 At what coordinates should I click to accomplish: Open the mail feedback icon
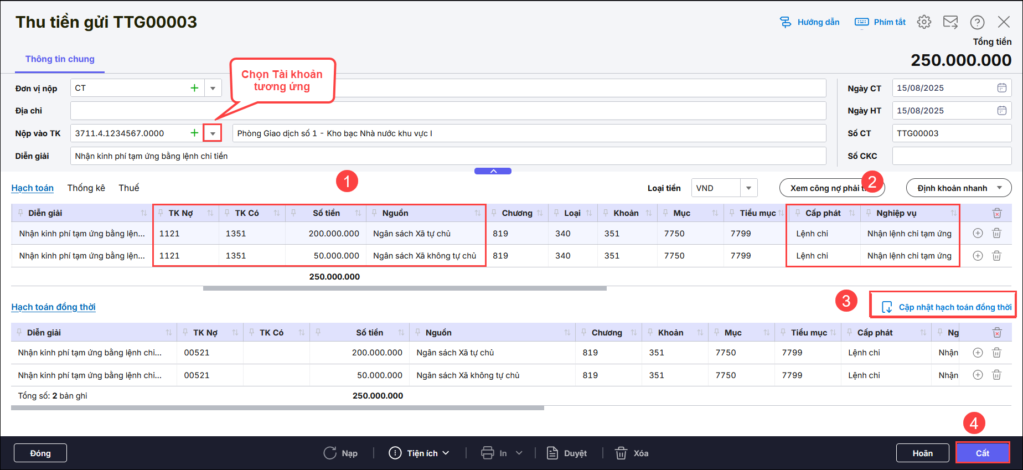[950, 22]
